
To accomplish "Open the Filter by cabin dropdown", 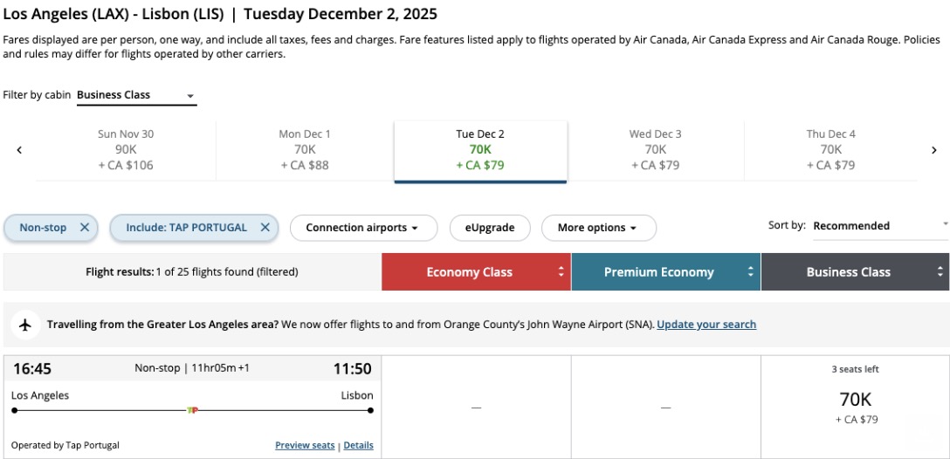I will (x=136, y=95).
